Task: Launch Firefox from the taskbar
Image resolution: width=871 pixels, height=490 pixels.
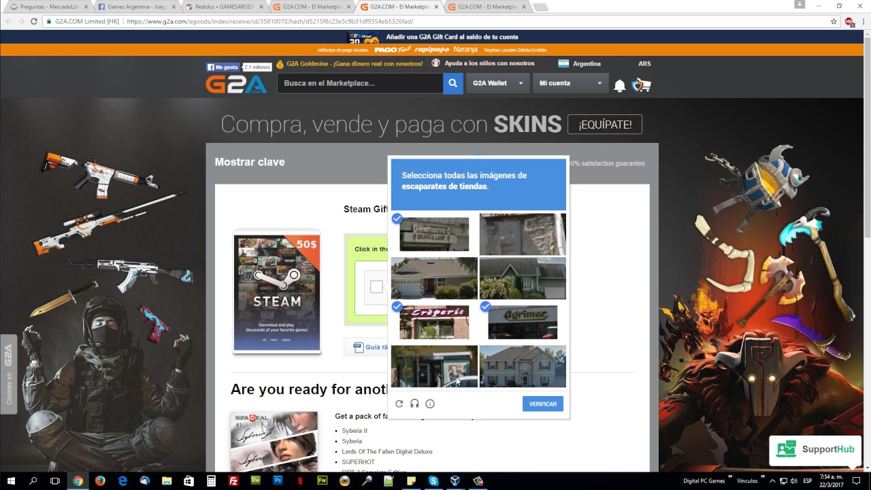Action: 100,480
